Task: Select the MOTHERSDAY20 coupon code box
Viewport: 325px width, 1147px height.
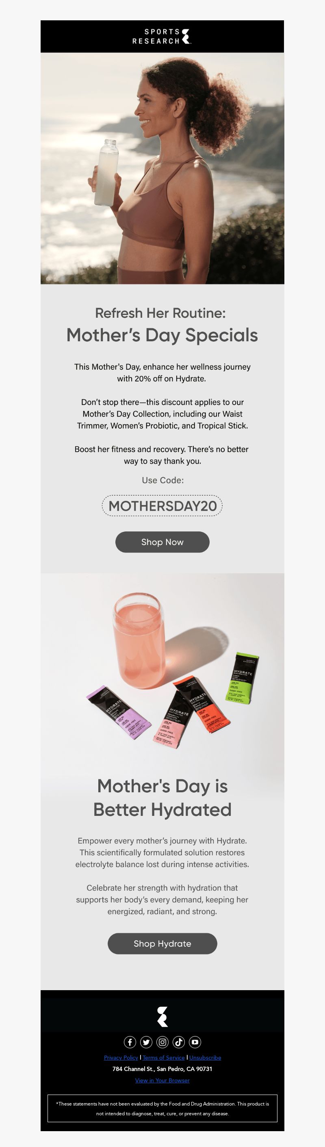Action: tap(162, 506)
